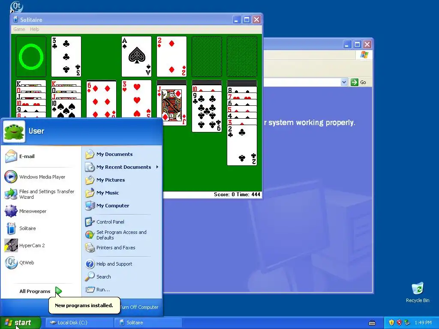The image size is (439, 329).
Task: Switch to Solitaire taskbar button
Action: pyautogui.click(x=148, y=323)
